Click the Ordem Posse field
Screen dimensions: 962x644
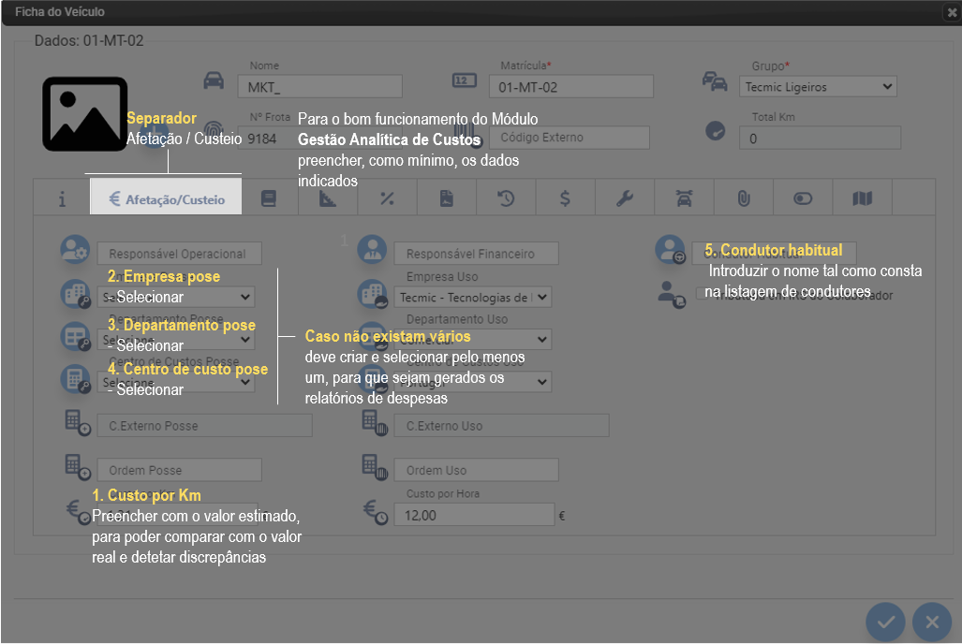[179, 470]
